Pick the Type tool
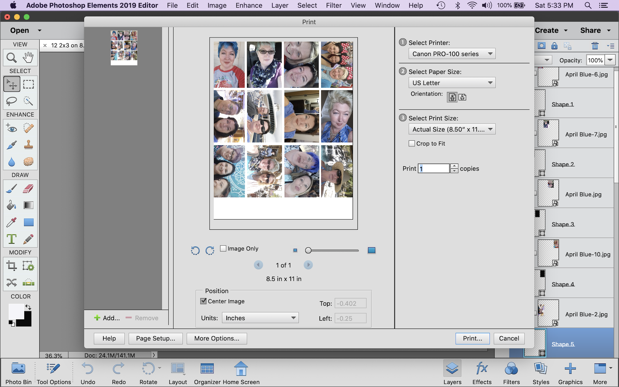This screenshot has height=387, width=619. tap(11, 239)
